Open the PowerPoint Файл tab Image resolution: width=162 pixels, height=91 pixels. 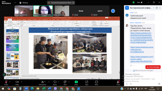coord(6,19)
